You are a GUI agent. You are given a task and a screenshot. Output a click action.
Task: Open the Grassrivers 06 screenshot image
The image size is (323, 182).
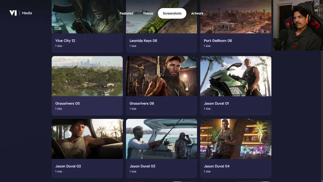click(x=161, y=76)
